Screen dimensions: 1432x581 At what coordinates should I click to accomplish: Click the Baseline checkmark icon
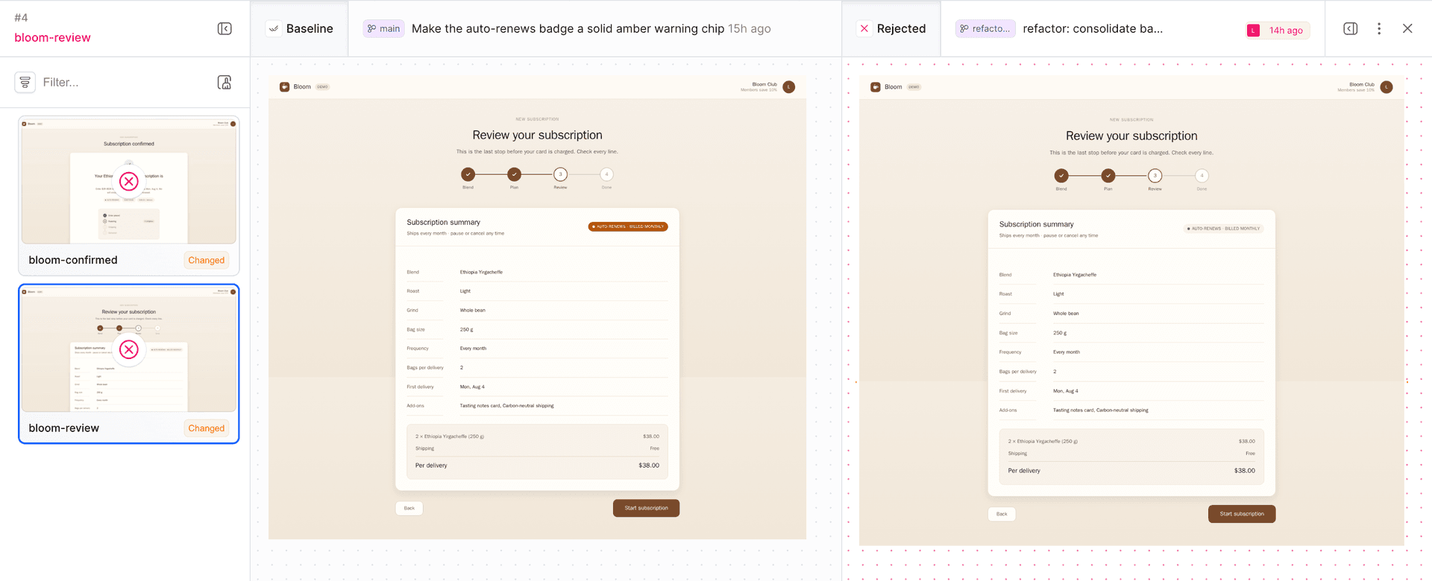click(x=274, y=28)
